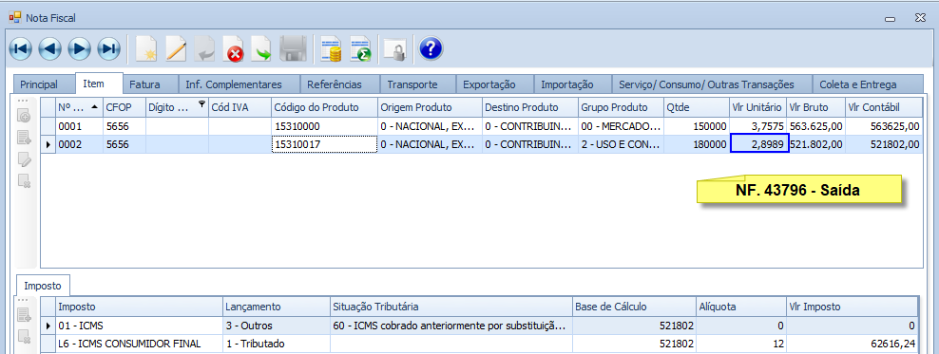939x354 pixels.
Task: Go to the next record
Action: (x=79, y=48)
